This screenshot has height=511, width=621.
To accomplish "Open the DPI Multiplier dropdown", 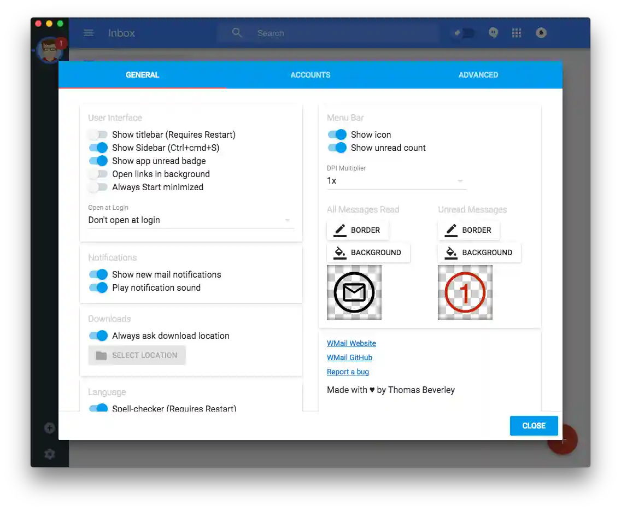I will 460,180.
